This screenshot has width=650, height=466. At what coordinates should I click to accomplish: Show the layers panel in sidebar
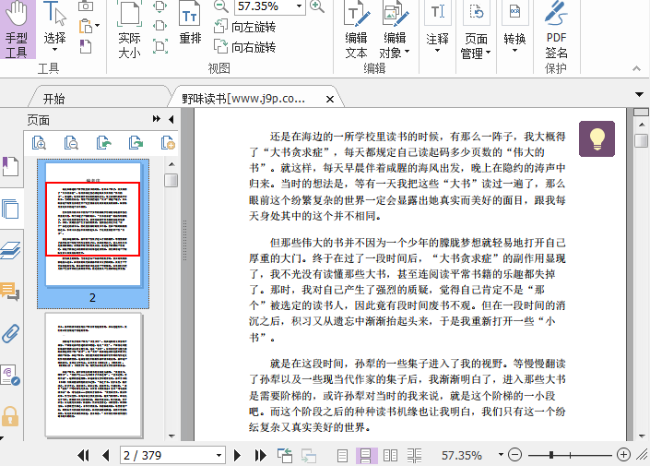(10, 249)
